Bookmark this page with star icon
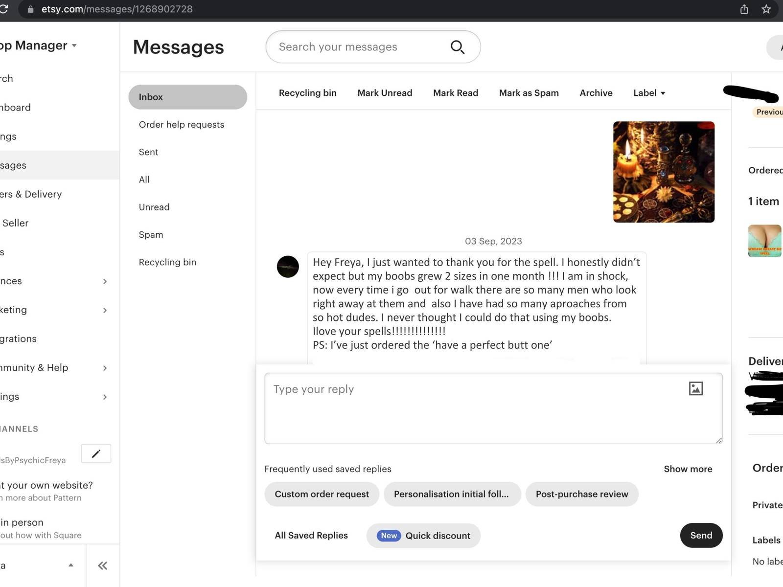 (x=766, y=9)
